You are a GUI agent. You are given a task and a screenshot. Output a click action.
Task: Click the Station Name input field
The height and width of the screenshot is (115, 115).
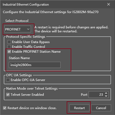(x=35, y=65)
